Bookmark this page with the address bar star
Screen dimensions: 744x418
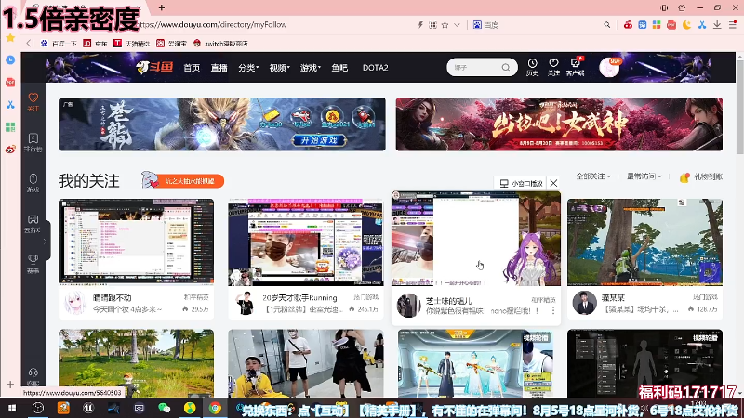pyautogui.click(x=445, y=25)
